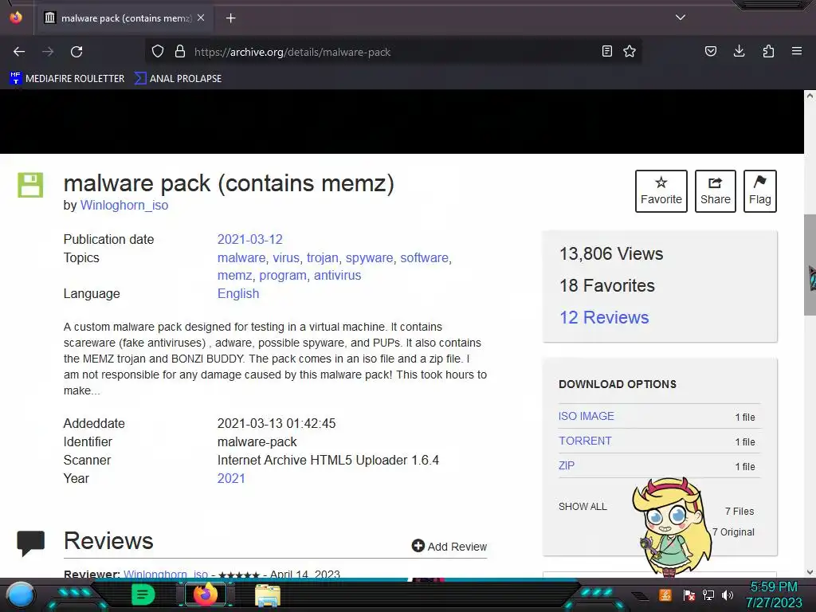This screenshot has height=612, width=816.
Task: Click the Share button
Action: [x=715, y=191]
